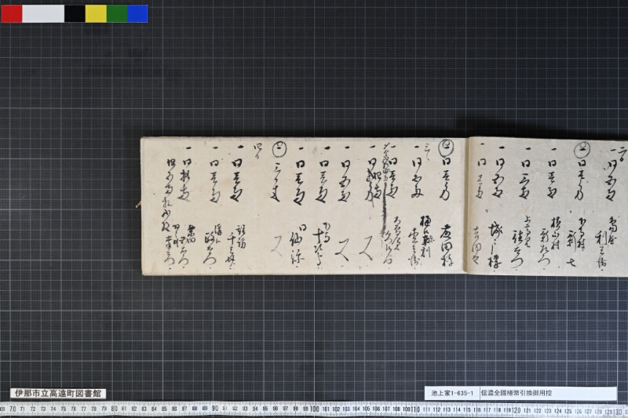Pick the black patch on the color chart
The height and width of the screenshot is (418, 628).
coord(75,13)
